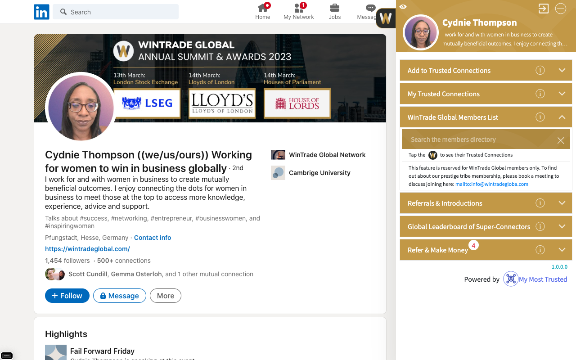Open WinTrade Global Network company entry
The image size is (576, 360).
[327, 155]
